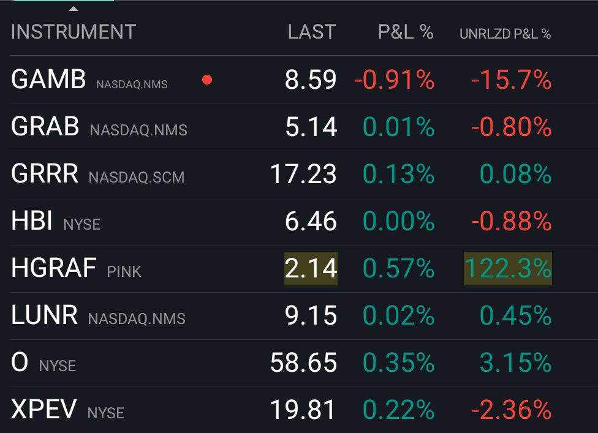Select GRAB P&L value 0.01%
Image resolution: width=598 pixels, height=433 pixels.
click(398, 127)
